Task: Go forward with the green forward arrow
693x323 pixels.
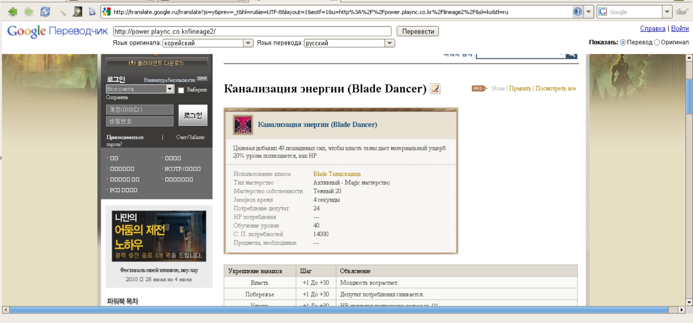Action: pos(29,12)
